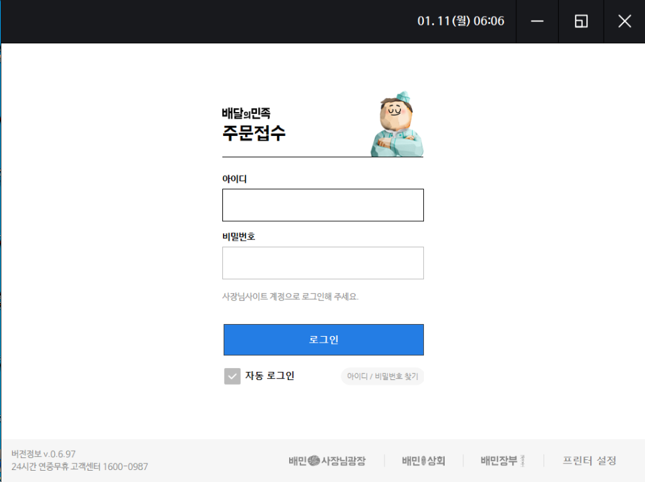Click the 01.11(월) 06:06 date-time text
The width and height of the screenshot is (645, 482).
461,21
